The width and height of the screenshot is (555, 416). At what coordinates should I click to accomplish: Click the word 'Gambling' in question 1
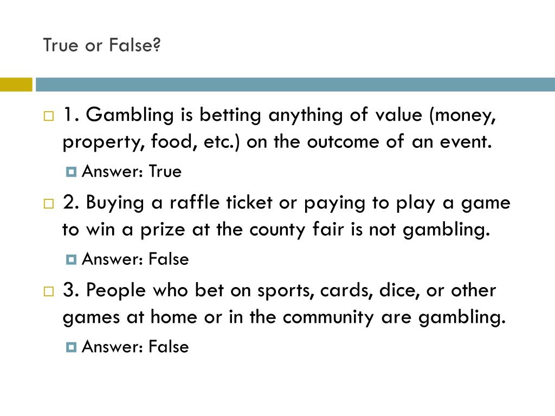(130, 115)
